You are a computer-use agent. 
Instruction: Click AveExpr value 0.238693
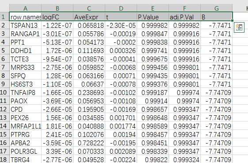click(89, 92)
